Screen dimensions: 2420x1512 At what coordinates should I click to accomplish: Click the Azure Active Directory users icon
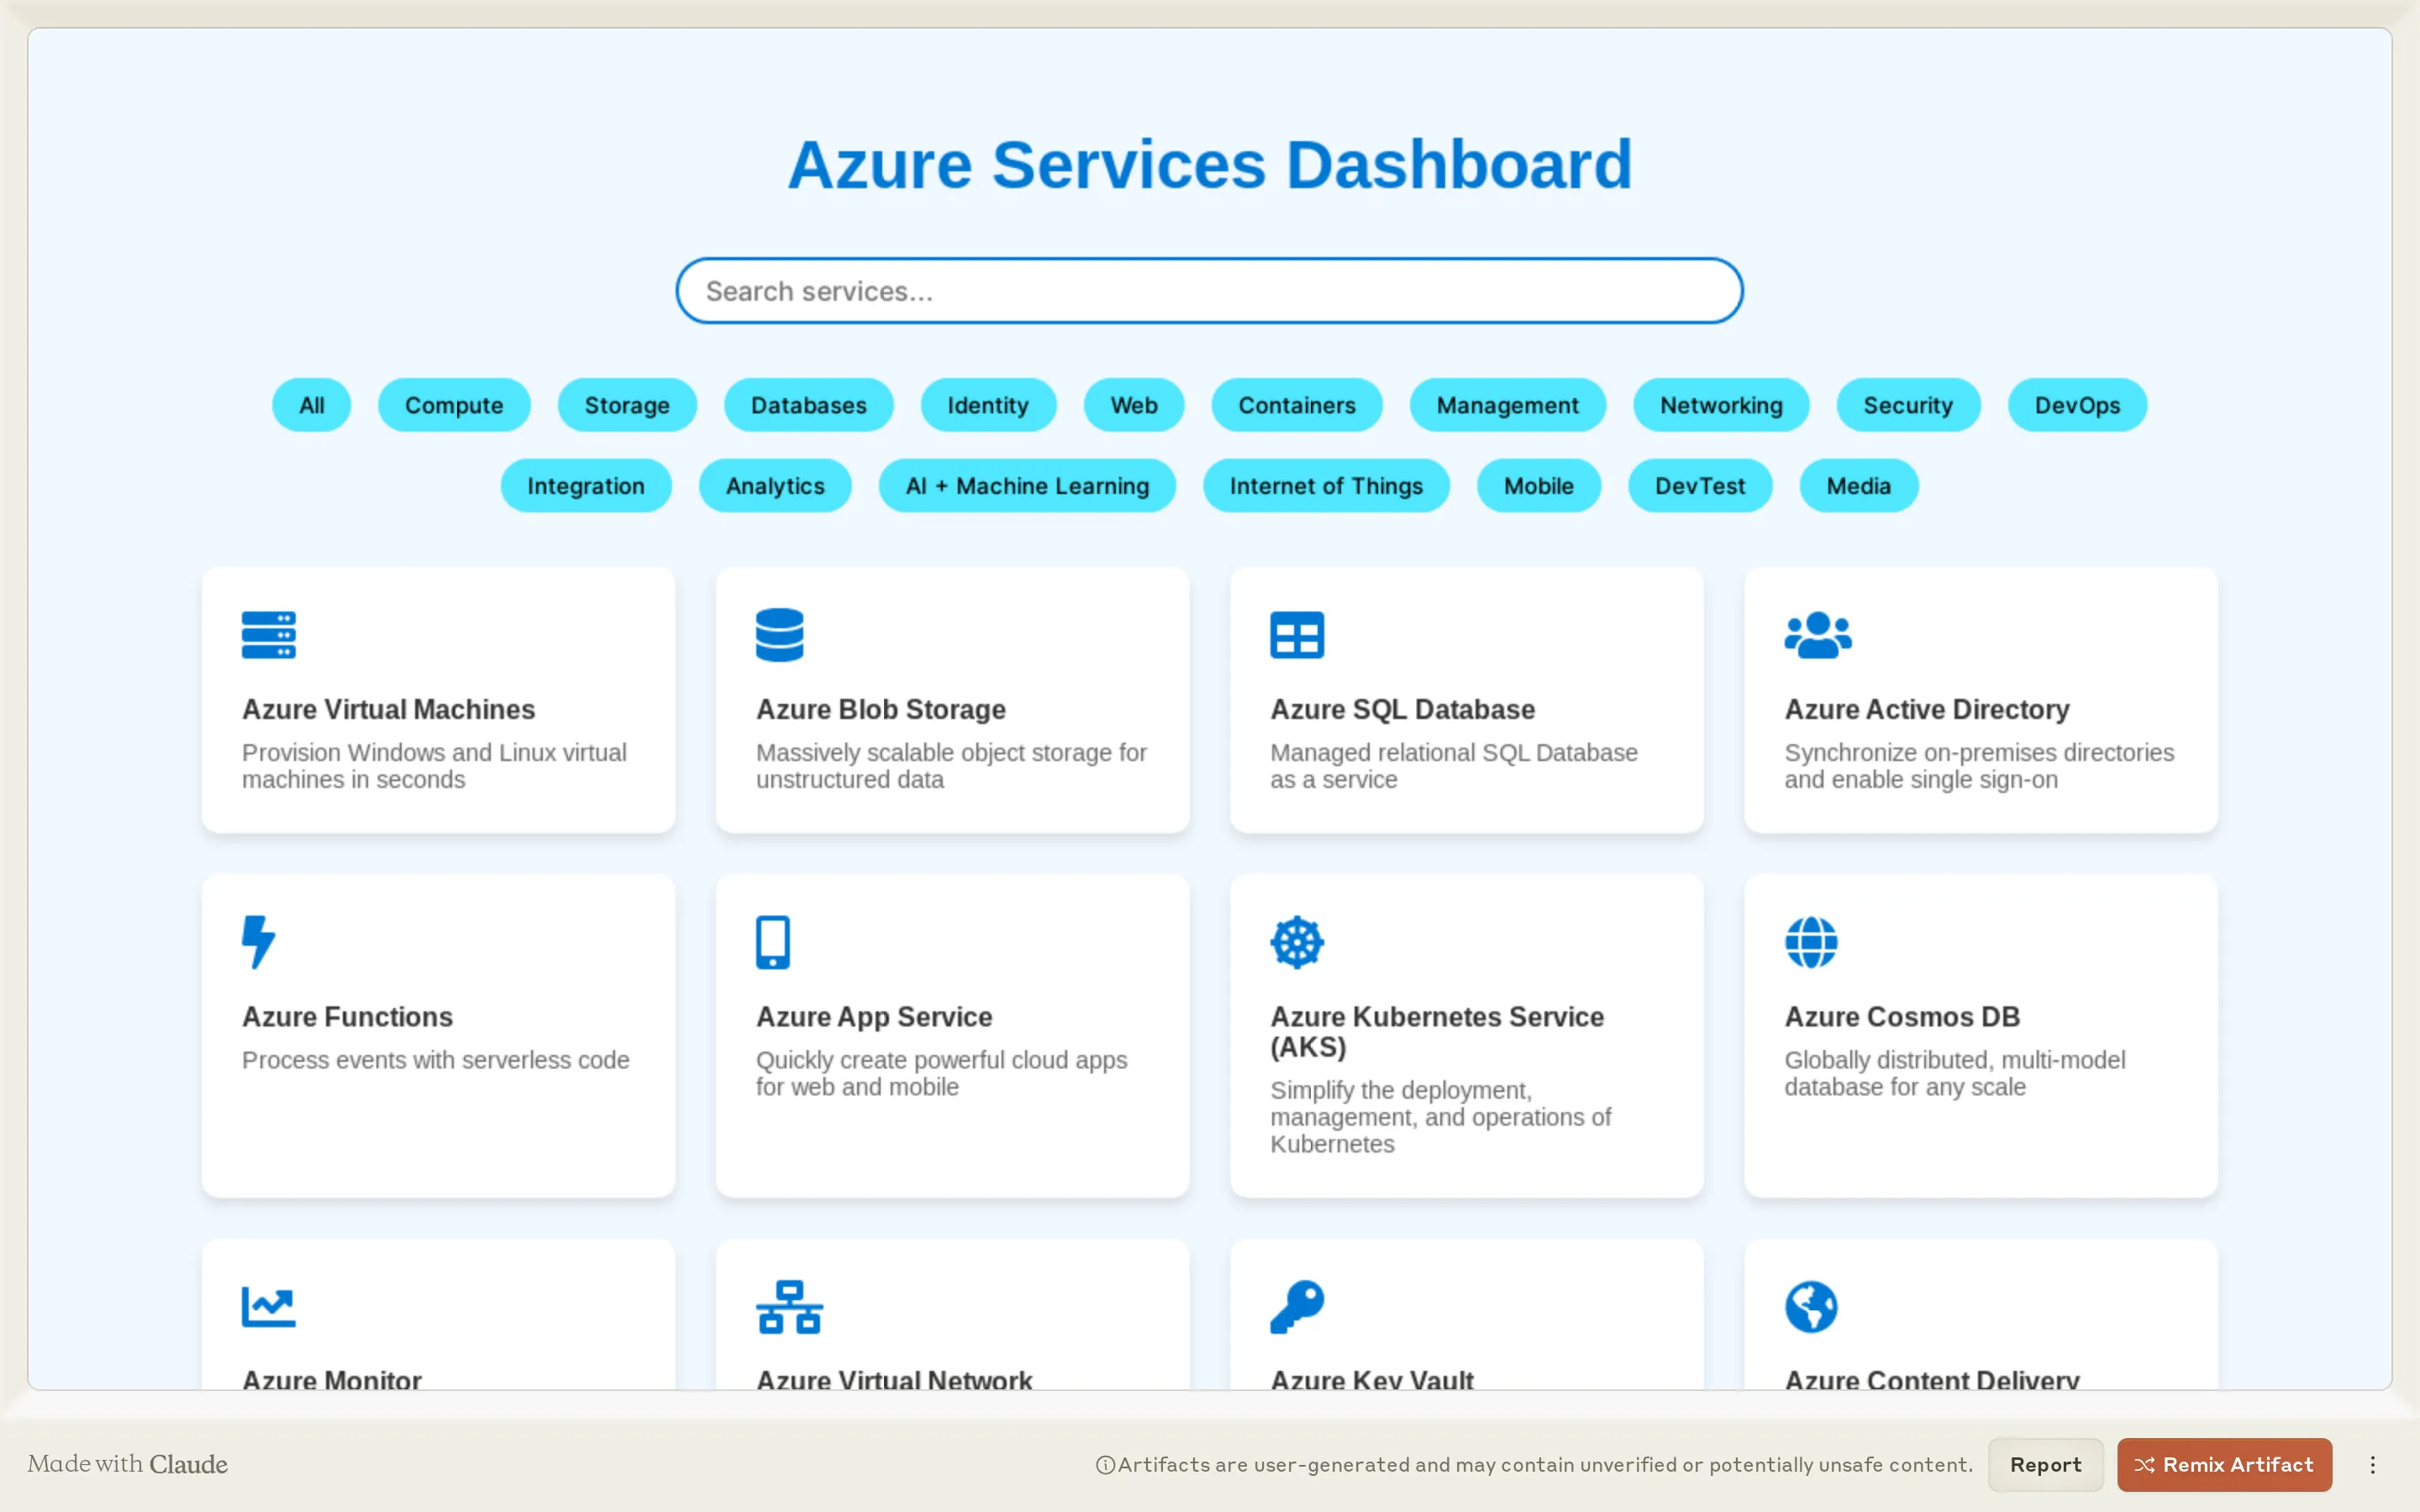[1817, 634]
